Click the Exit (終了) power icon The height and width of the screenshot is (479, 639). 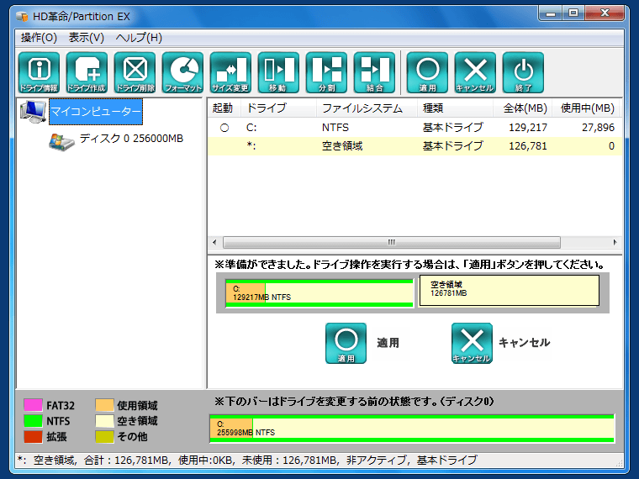(523, 72)
